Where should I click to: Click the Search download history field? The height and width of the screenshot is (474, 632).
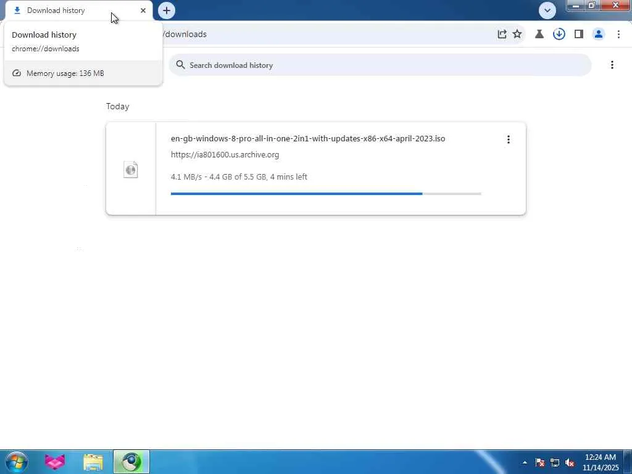pyautogui.click(x=380, y=65)
